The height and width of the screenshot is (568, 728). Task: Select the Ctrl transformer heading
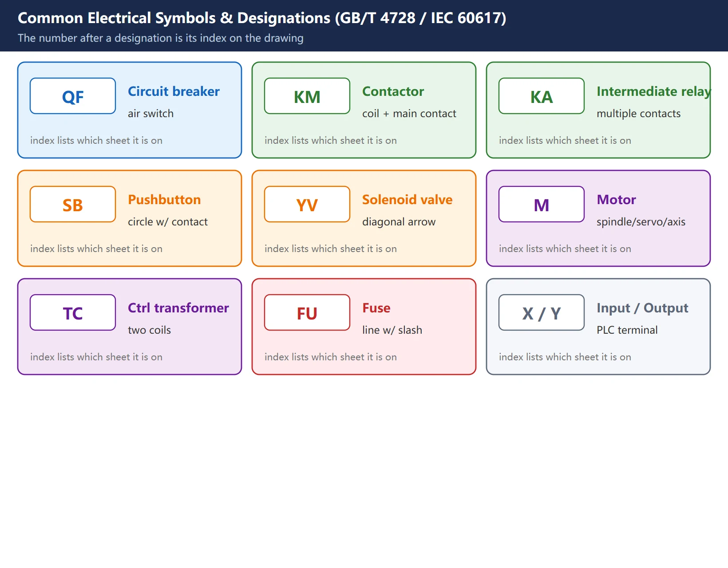[x=178, y=308]
